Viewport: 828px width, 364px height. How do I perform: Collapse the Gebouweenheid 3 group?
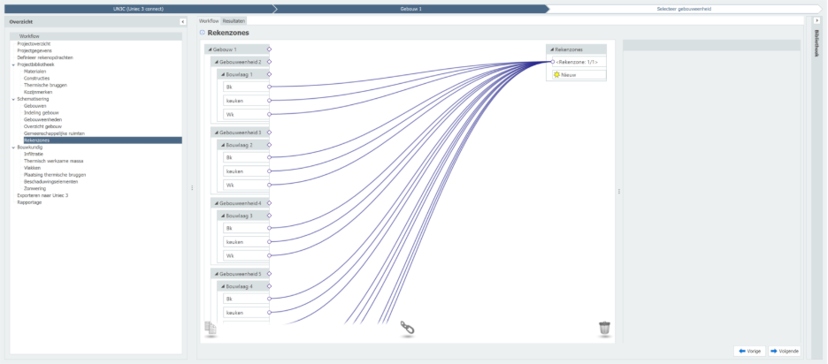216,133
